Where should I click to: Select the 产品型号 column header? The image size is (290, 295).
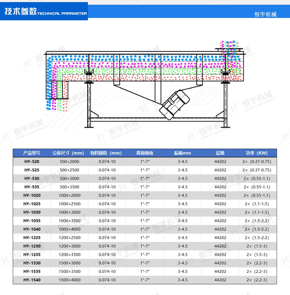(x=32, y=153)
